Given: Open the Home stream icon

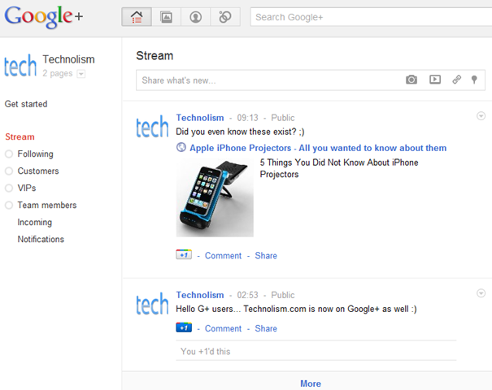Looking at the screenshot, I should coord(137,16).
